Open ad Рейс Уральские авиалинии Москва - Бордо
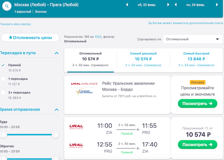 coord(128,86)
